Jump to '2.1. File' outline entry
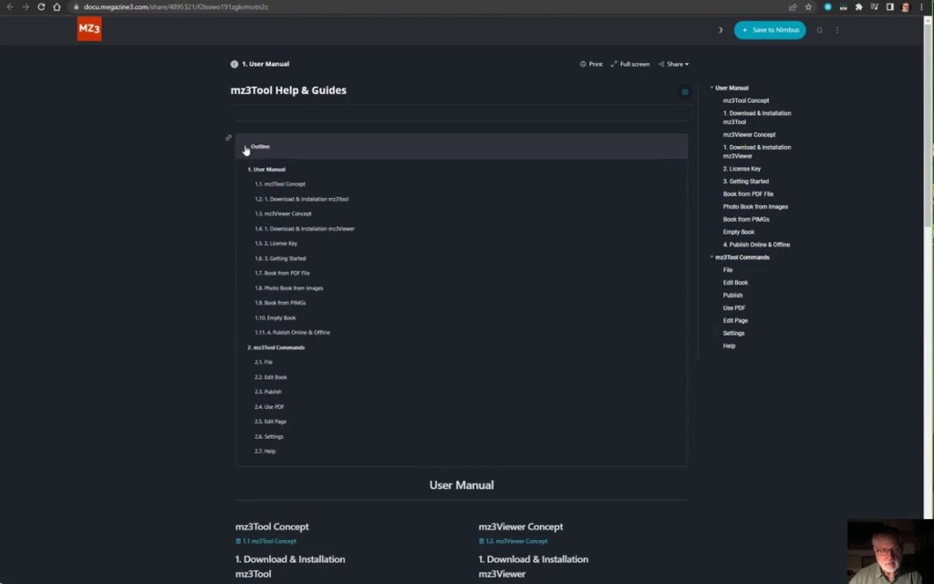This screenshot has height=584, width=934. 264,362
